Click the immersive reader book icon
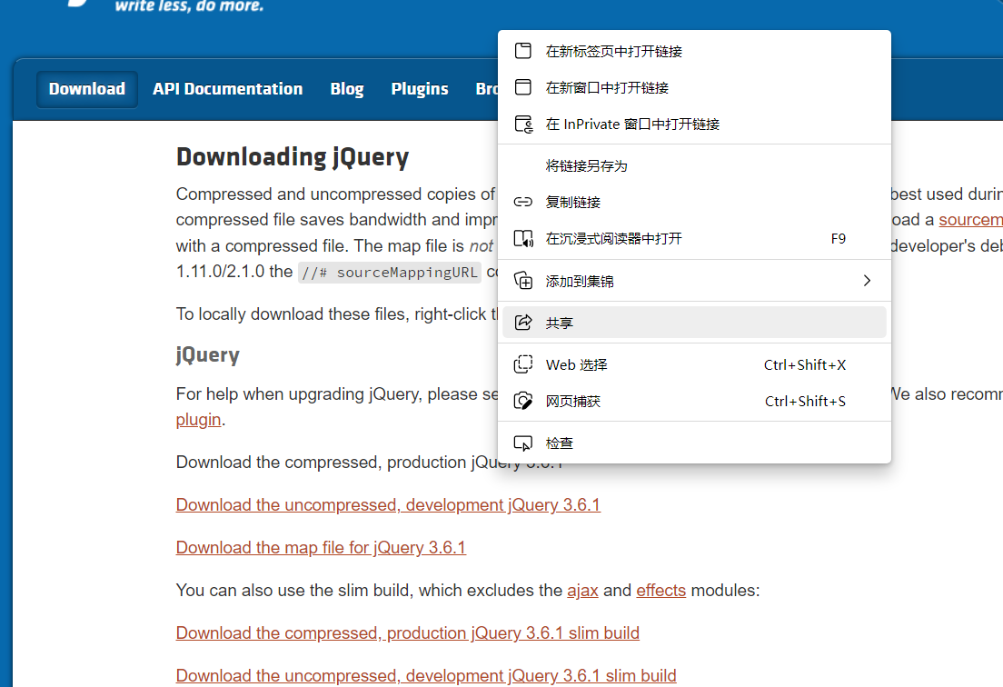Image resolution: width=1003 pixels, height=687 pixels. (524, 239)
